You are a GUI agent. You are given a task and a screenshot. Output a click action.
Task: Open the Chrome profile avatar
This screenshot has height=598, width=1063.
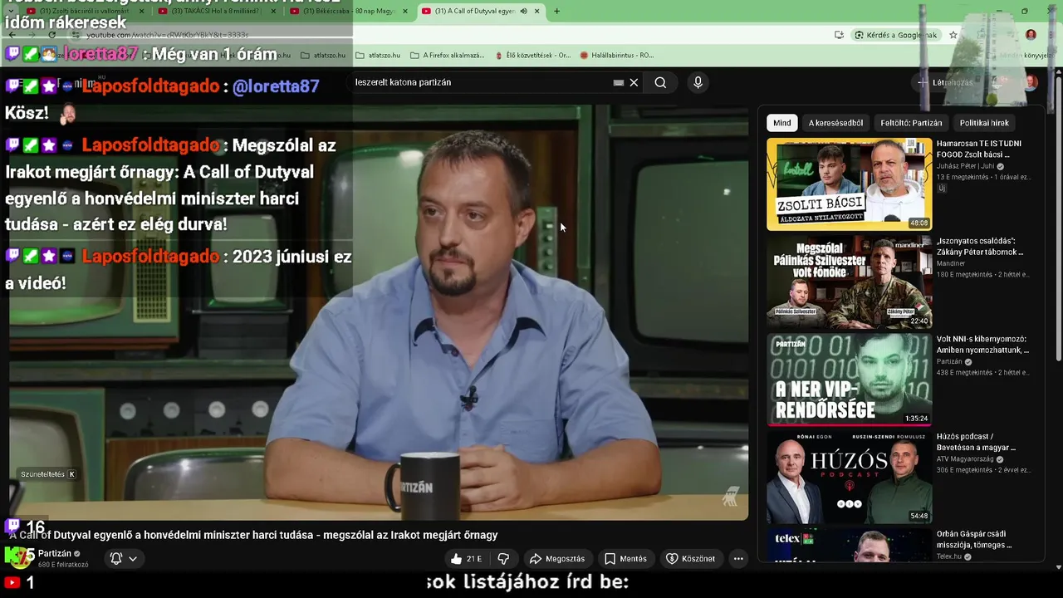1031,35
